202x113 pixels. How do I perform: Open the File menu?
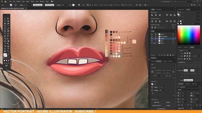coord(10,2)
